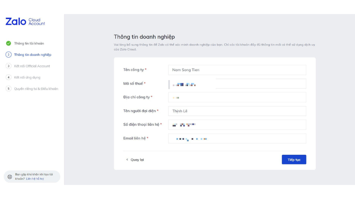Viewport: 355px width, 199px height.
Task: Click the Địa chỉ công ty field
Action: coord(237,97)
